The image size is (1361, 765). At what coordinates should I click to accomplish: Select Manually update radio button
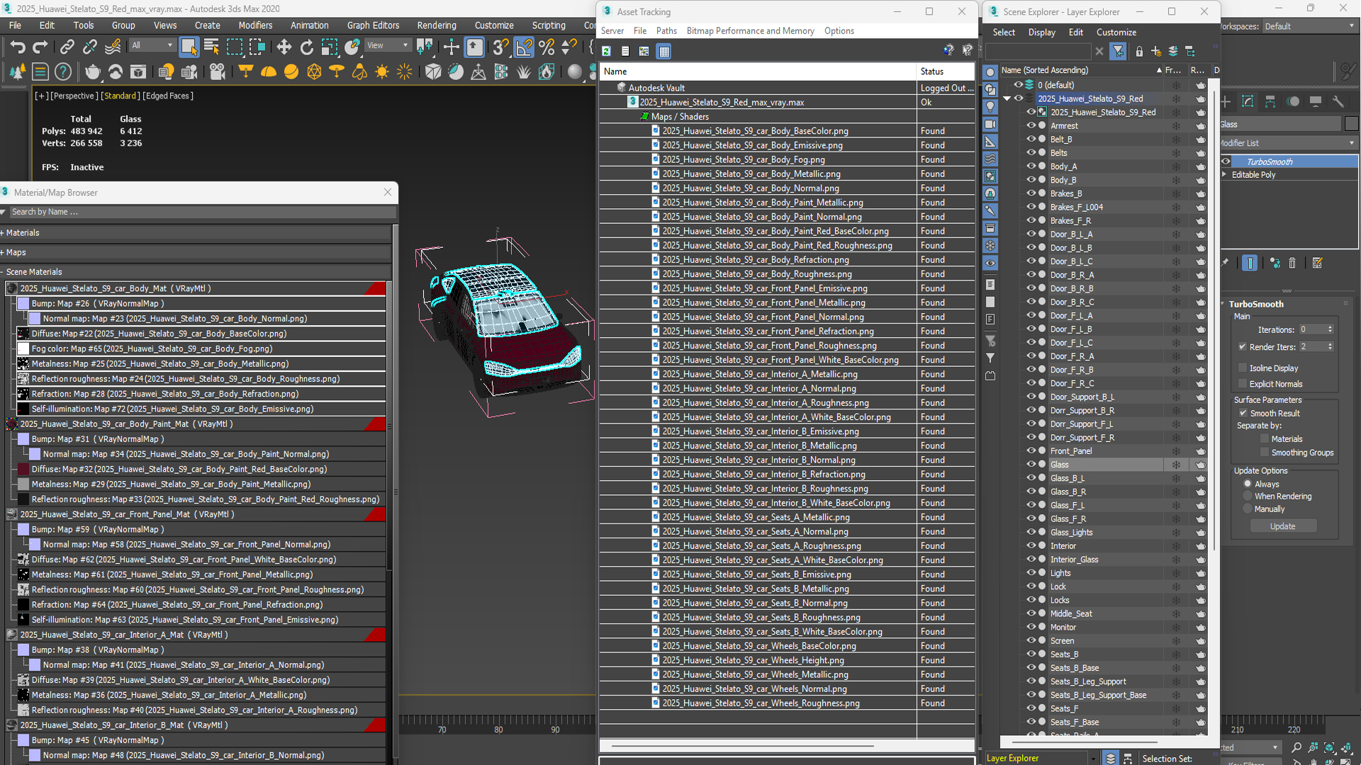(1248, 509)
